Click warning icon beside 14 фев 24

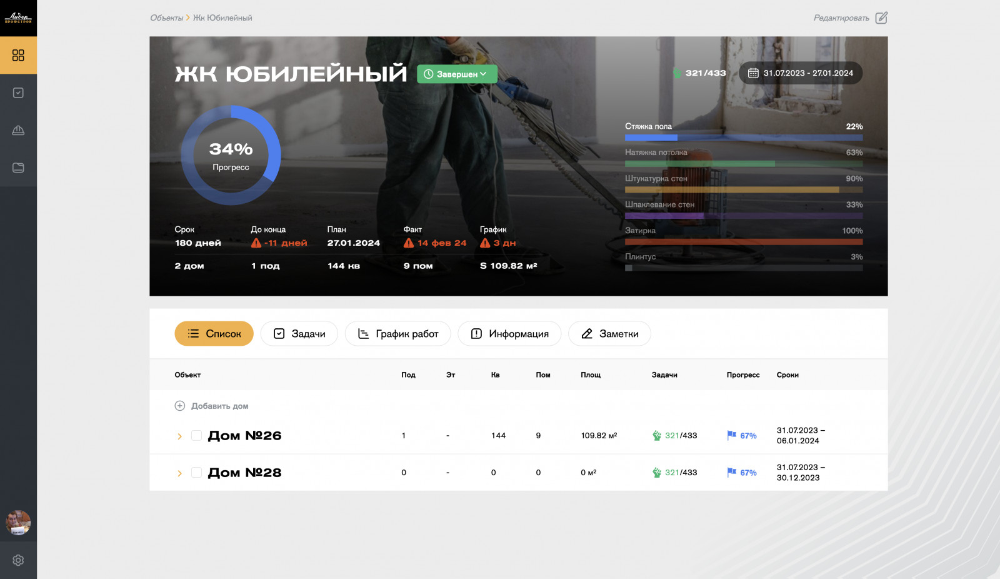click(x=409, y=243)
